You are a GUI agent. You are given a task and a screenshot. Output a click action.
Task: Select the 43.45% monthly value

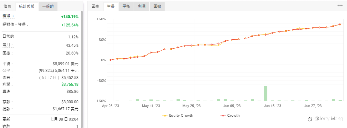tap(72, 45)
